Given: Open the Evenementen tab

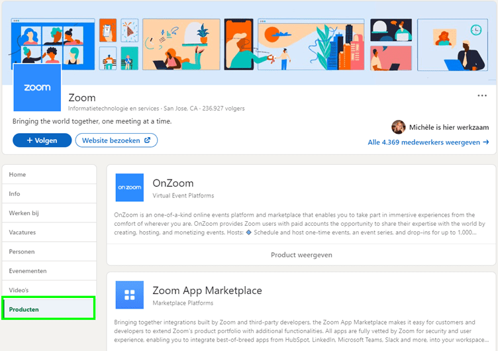Looking at the screenshot, I should pos(49,271).
